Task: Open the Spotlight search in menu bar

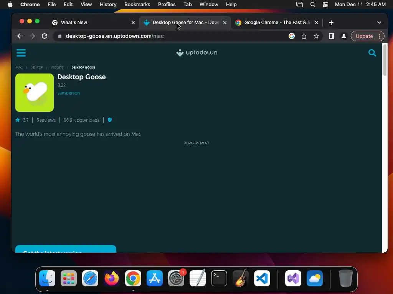Action: pos(312,5)
